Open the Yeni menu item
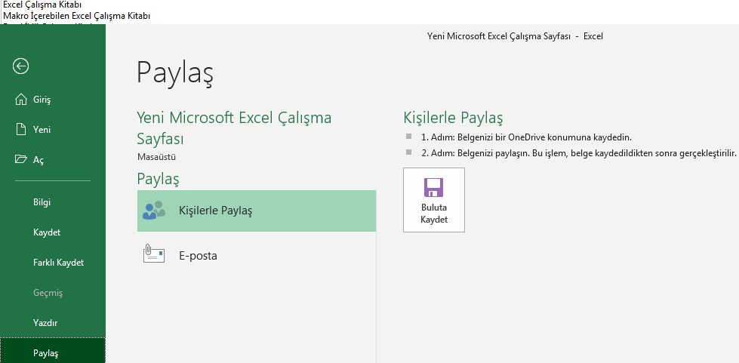Viewport: 739px width, 363px height. point(53,130)
